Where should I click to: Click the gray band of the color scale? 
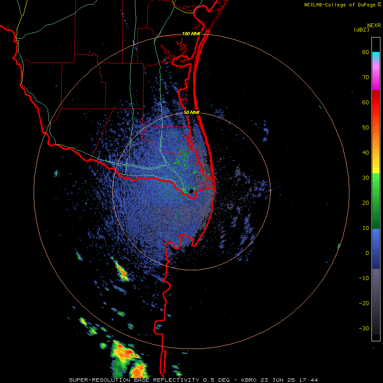coord(376,302)
